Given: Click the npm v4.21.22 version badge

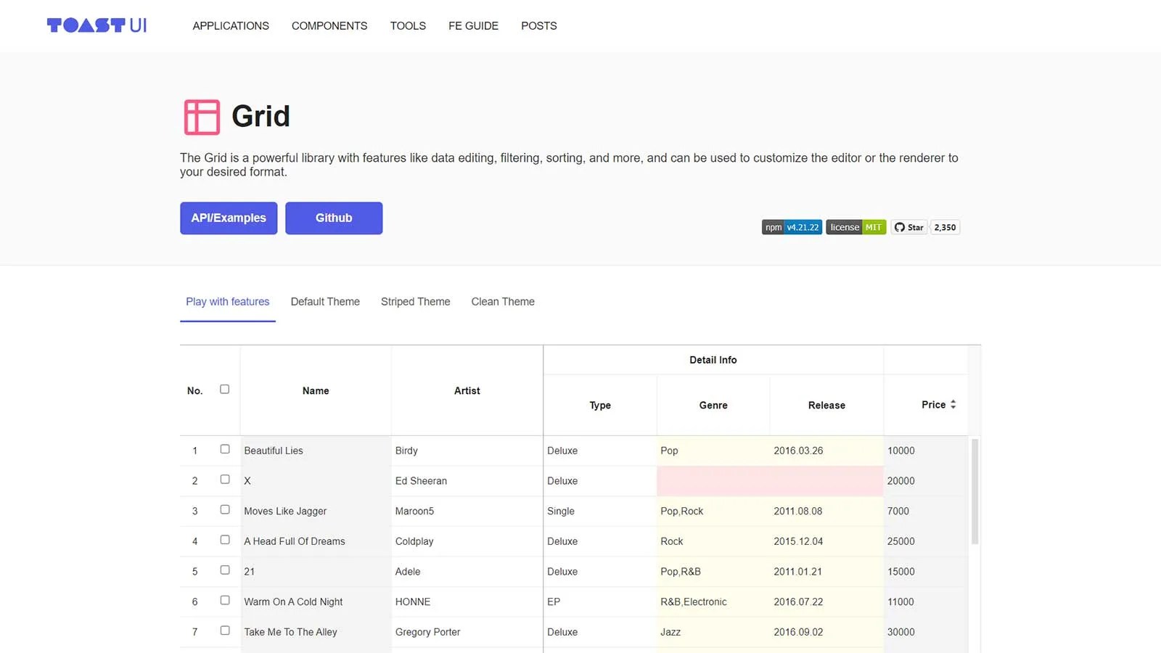Looking at the screenshot, I should pyautogui.click(x=791, y=226).
